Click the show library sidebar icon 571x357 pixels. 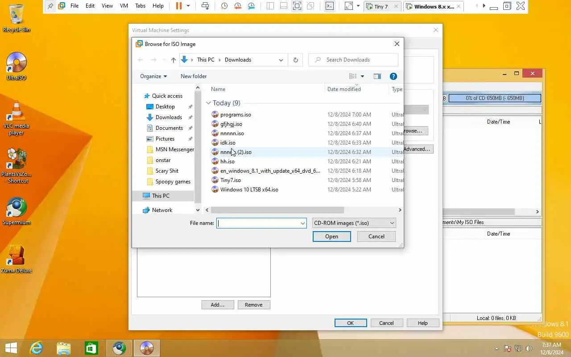tap(270, 6)
